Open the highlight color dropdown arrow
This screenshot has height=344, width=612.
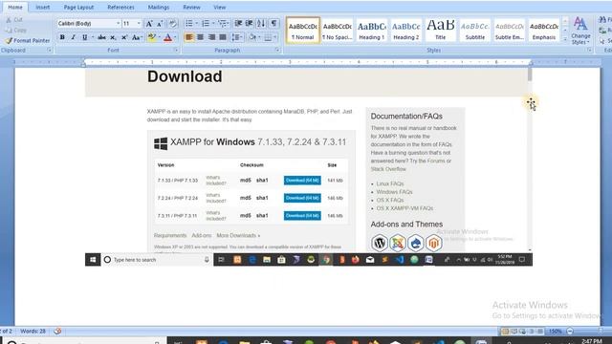[x=160, y=37]
